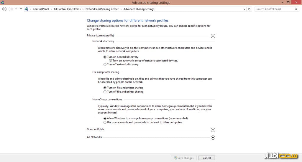Screen dimensions: 302x162
Task: Click the Back navigation arrow
Action: [4, 9]
